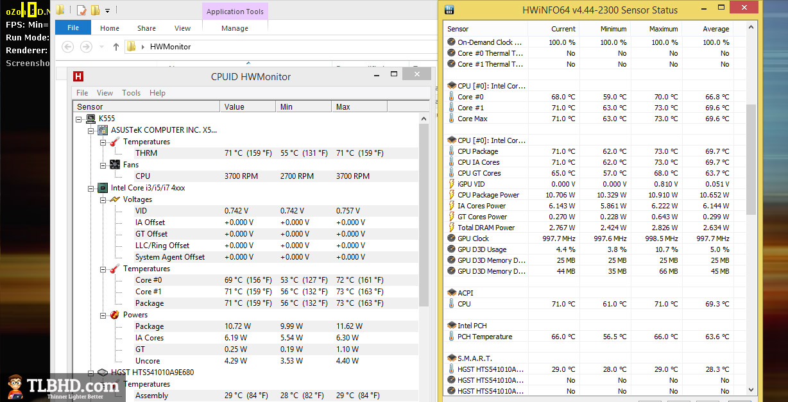This screenshot has width=788, height=402.
Task: Click the chip icon next to S.M.A.R.T.
Action: point(451,358)
